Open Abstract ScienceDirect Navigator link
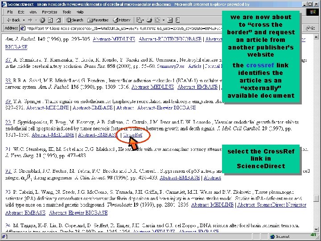 (x=272, y=205)
